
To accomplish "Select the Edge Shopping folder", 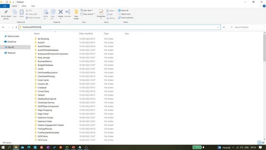I will (45, 110).
